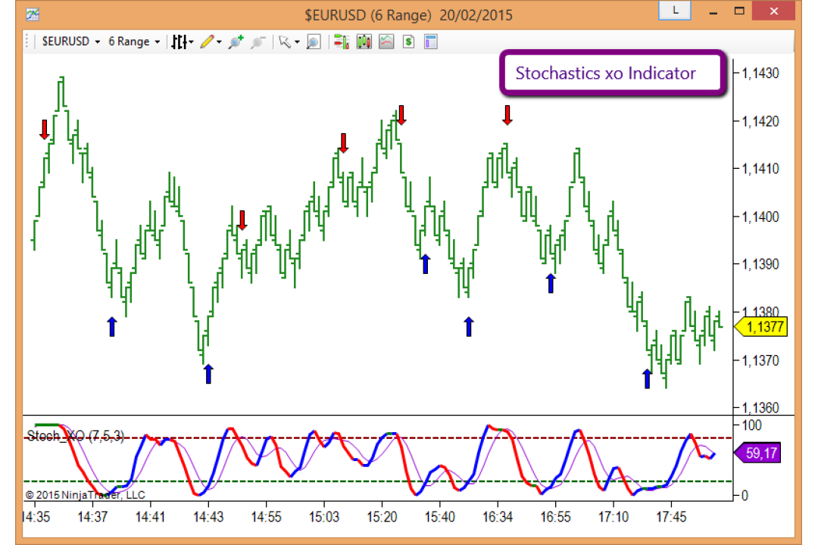This screenshot has width=818, height=545.
Task: Click the zoom in magnifier icon
Action: pyautogui.click(x=236, y=42)
